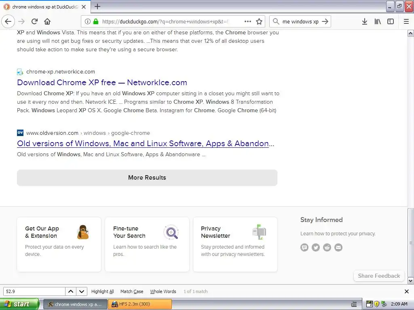Click the Safely Remove Hardware tray icon
The height and width of the screenshot is (310, 414).
click(384, 304)
